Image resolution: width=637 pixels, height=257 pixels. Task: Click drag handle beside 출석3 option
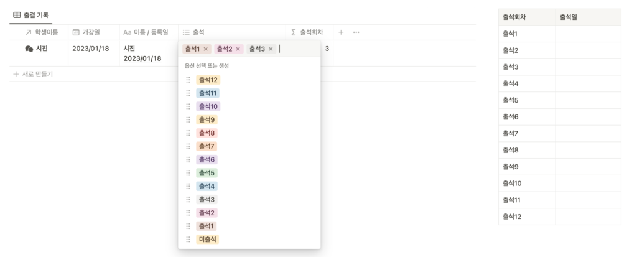(x=188, y=200)
